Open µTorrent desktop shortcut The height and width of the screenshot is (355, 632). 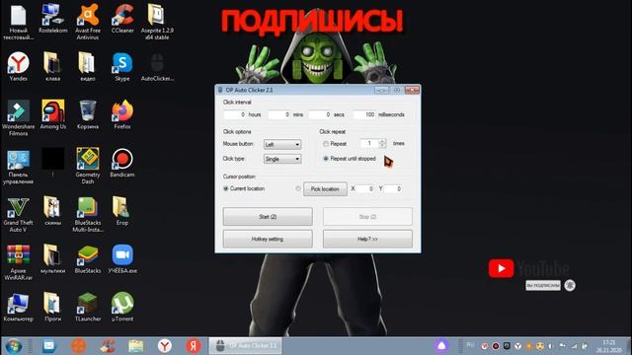(122, 307)
